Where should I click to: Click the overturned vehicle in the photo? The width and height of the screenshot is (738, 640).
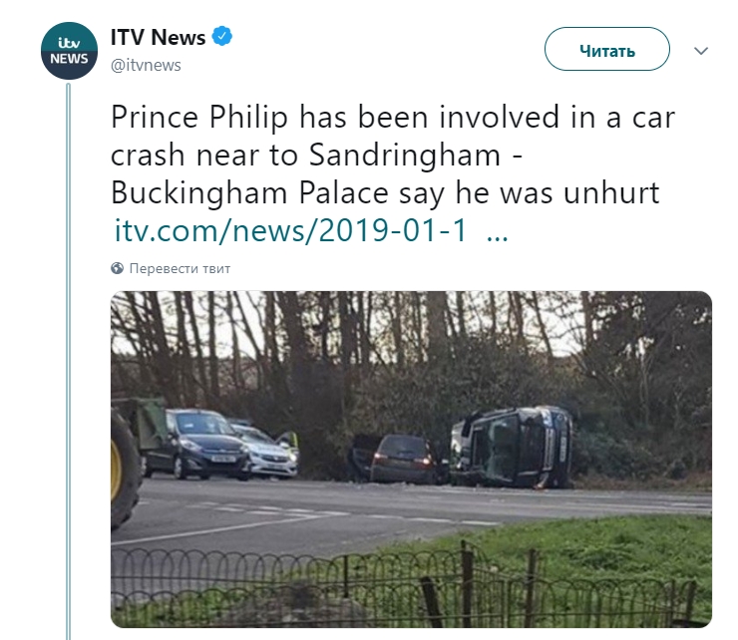pyautogui.click(x=513, y=447)
